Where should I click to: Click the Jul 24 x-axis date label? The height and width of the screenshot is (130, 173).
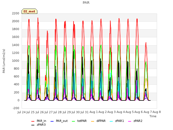click(22, 112)
